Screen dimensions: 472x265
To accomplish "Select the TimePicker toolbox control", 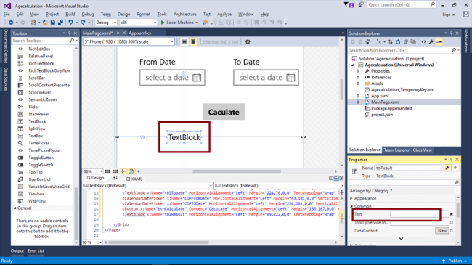I will [x=38, y=143].
